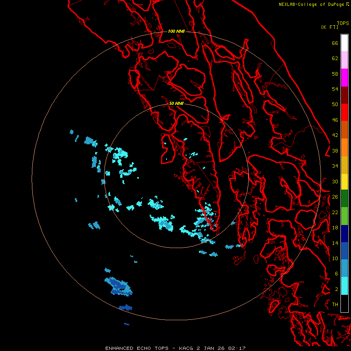
Task: Click the K FT units label
Action: (x=330, y=27)
